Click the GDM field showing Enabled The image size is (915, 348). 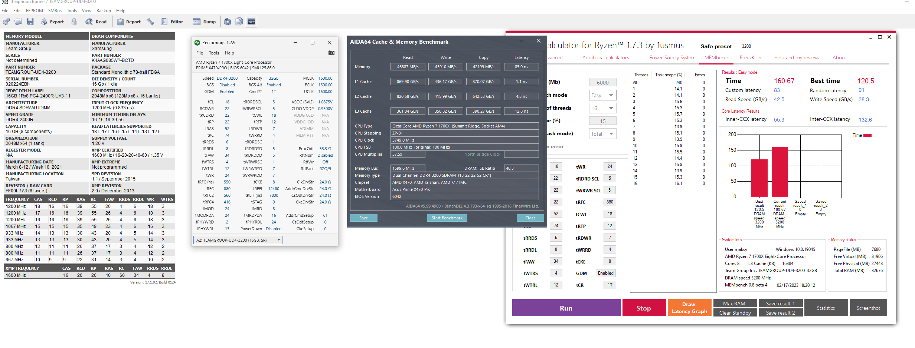point(606,273)
